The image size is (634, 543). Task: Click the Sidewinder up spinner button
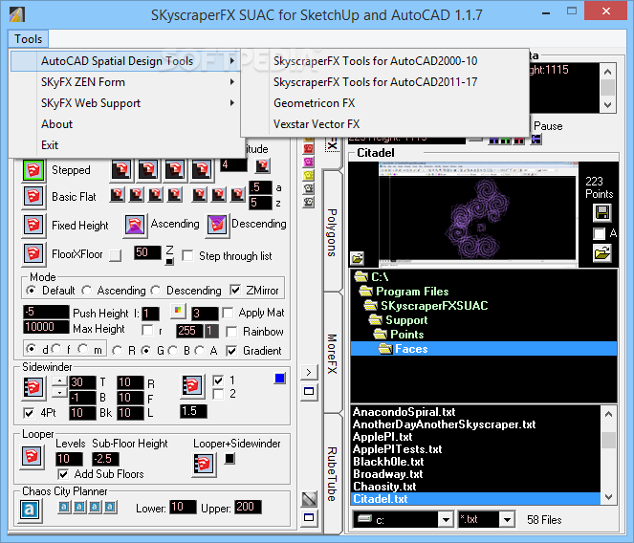click(x=60, y=380)
